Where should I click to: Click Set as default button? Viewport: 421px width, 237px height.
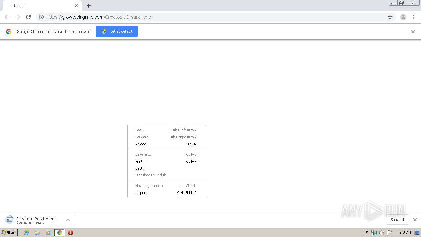coord(117,31)
